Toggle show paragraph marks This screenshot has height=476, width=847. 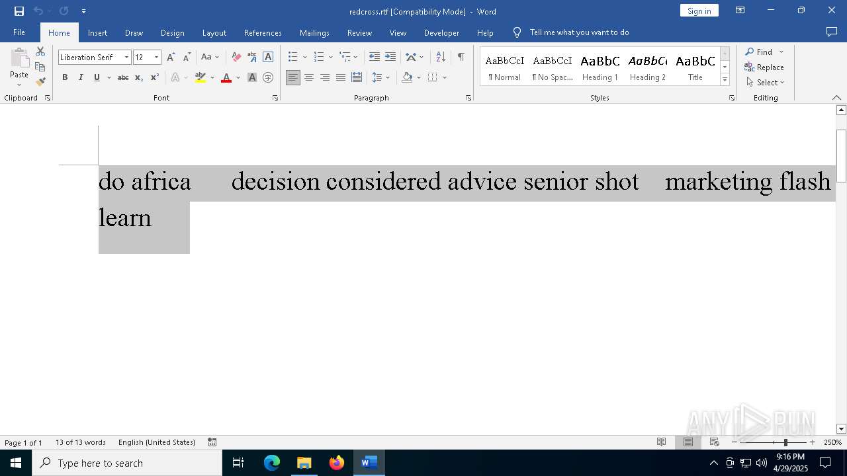tap(461, 58)
